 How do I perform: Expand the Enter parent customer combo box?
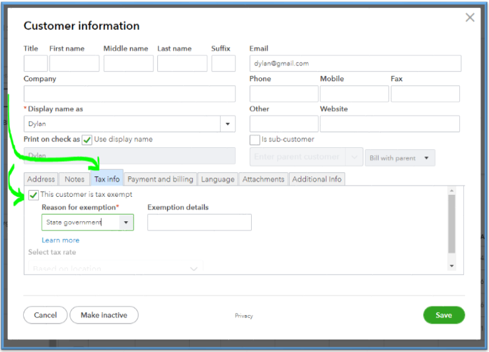pyautogui.click(x=354, y=157)
